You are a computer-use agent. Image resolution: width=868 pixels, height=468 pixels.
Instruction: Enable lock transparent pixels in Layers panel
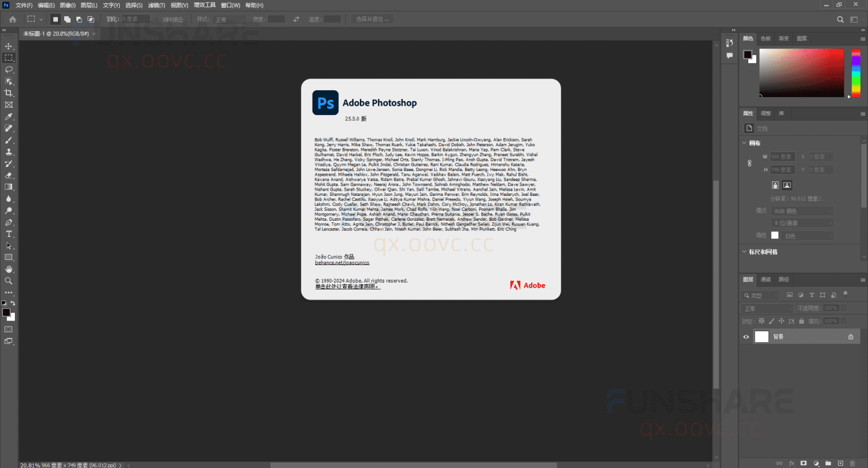point(762,320)
